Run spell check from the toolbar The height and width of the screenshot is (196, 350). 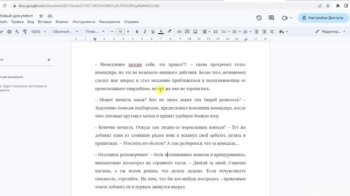point(17,32)
